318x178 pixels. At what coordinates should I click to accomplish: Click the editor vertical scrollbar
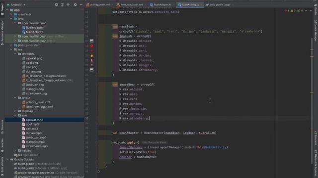point(312,101)
